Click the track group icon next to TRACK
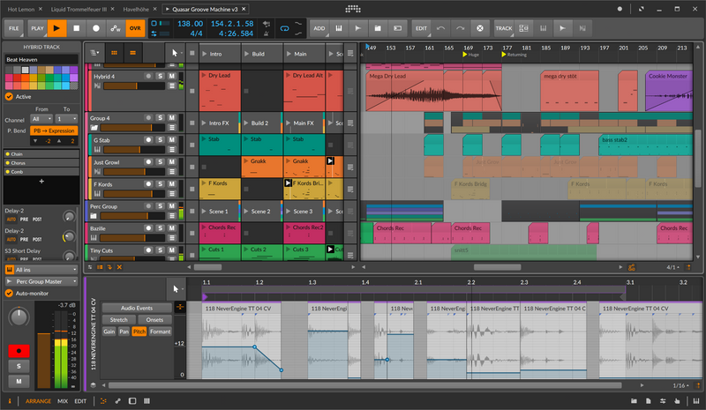 [x=523, y=28]
